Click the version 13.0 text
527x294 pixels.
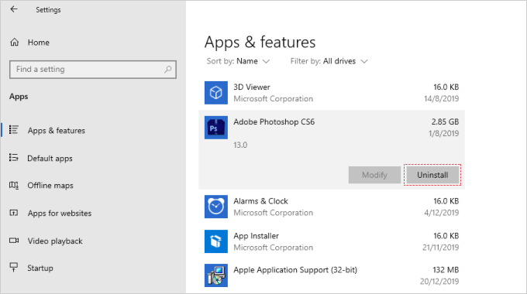(x=240, y=145)
